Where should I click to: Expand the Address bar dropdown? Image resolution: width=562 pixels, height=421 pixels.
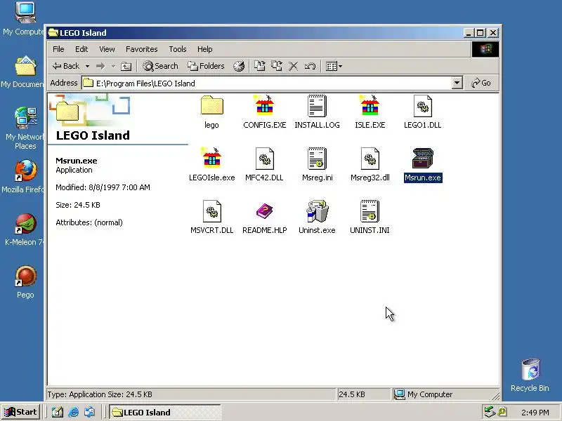point(457,83)
